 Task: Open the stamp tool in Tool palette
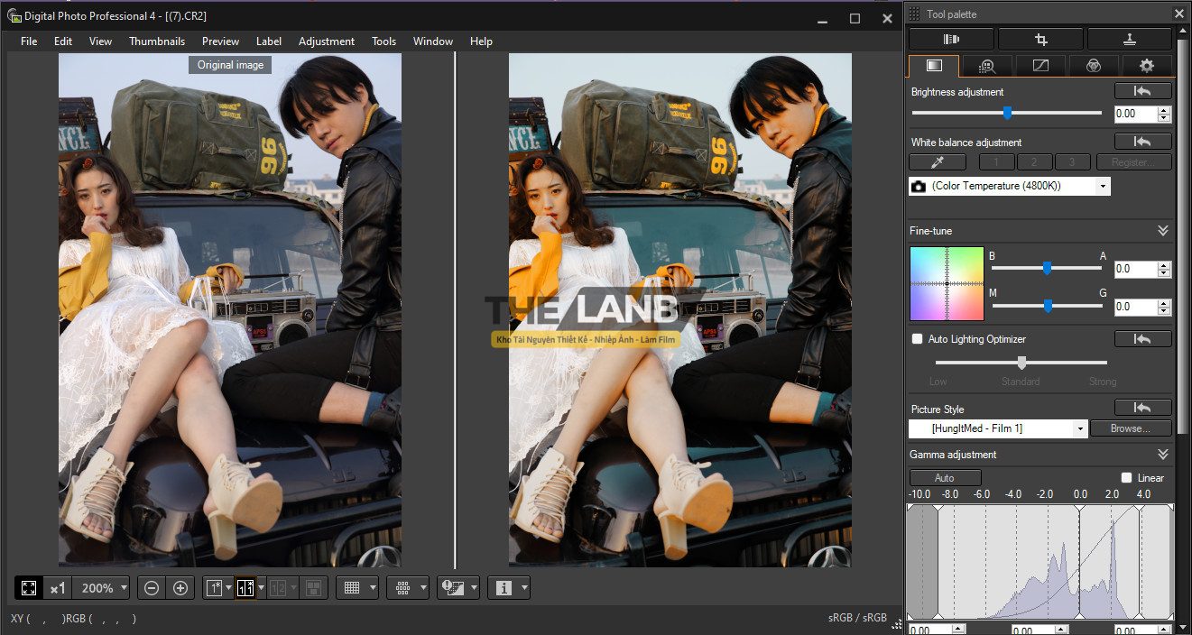point(1129,39)
